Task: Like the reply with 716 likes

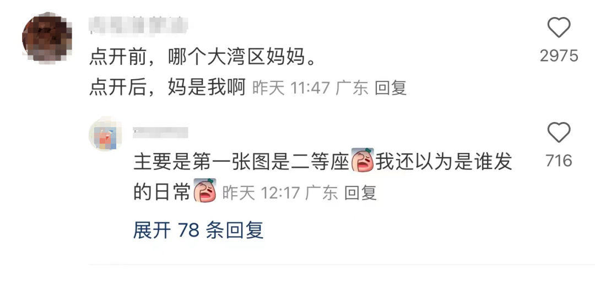Action: click(x=559, y=133)
